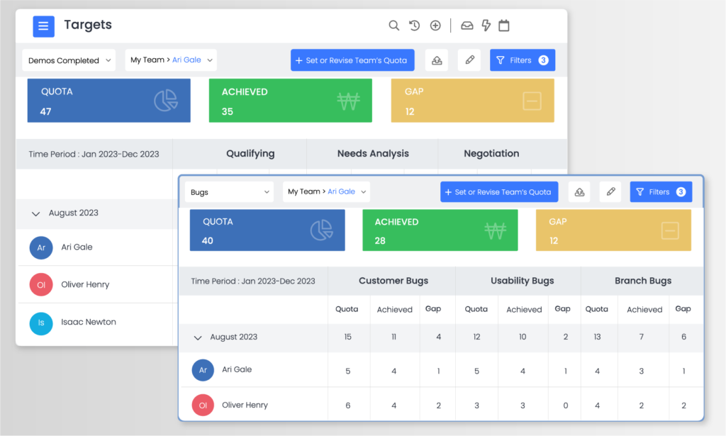Click pie chart icon on Quota 47 card
Image resolution: width=726 pixels, height=436 pixels.
click(x=166, y=101)
